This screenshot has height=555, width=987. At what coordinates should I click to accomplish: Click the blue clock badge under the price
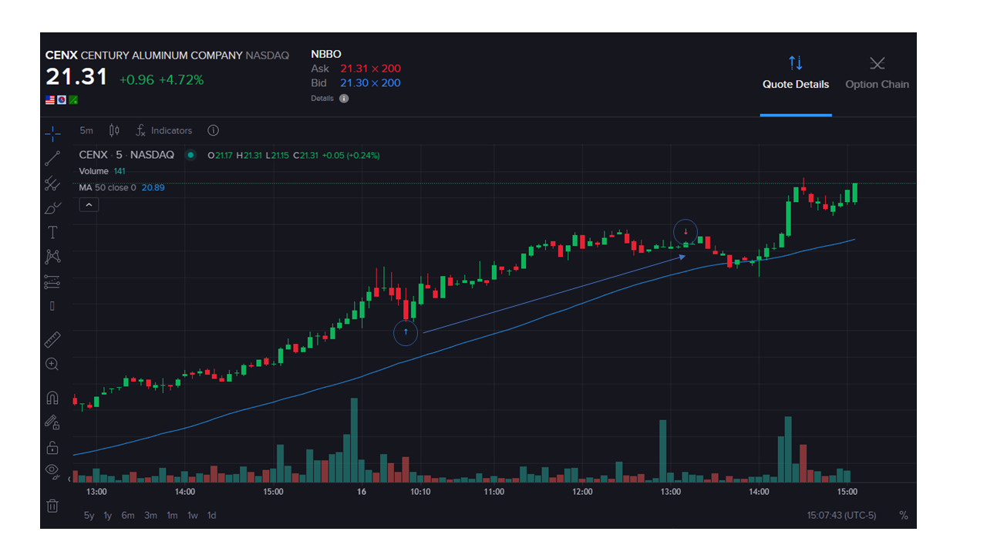pyautogui.click(x=62, y=100)
